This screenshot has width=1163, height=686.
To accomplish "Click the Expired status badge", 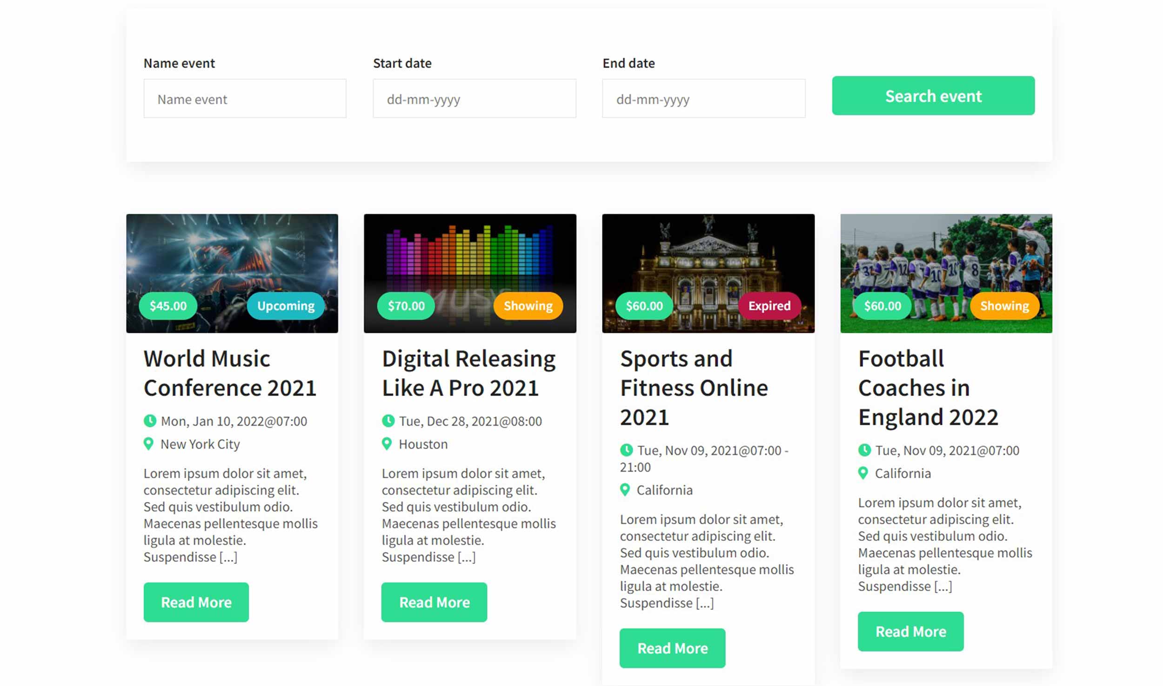I will click(x=769, y=306).
